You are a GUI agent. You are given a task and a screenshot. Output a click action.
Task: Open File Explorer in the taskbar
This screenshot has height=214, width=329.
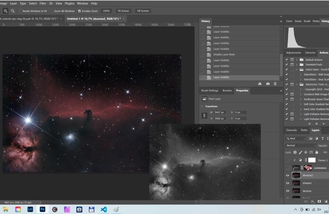6,209
